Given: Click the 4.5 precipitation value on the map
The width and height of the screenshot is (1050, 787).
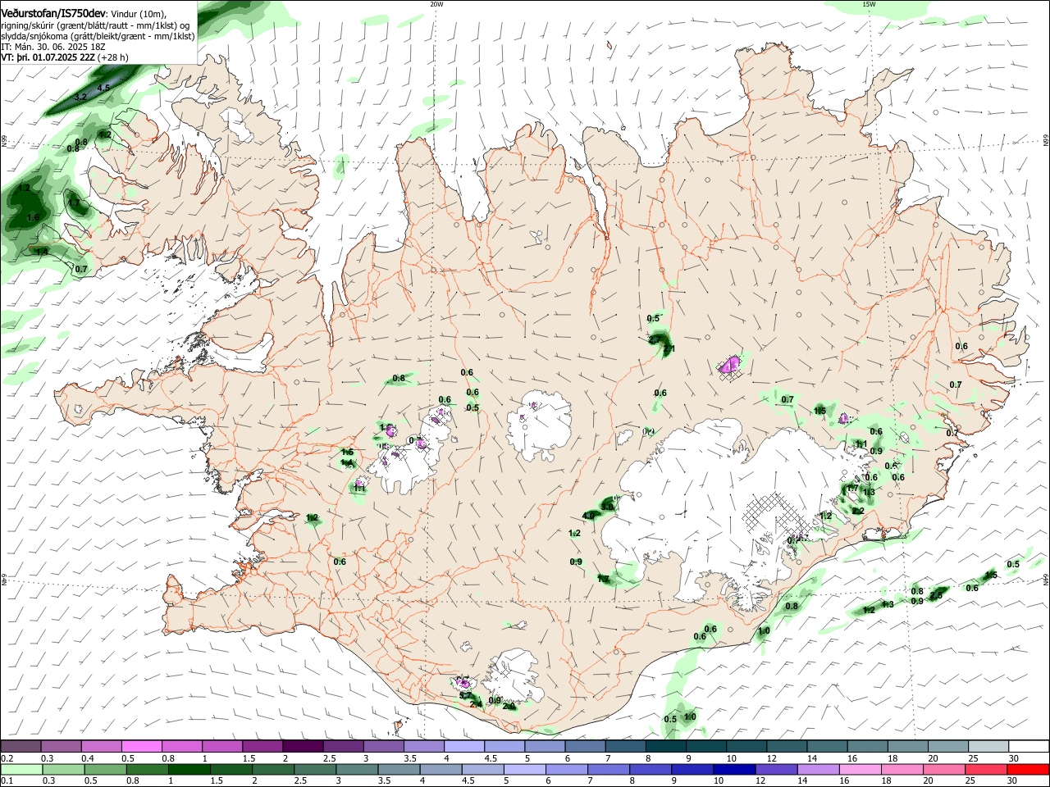Looking at the screenshot, I should 104,88.
